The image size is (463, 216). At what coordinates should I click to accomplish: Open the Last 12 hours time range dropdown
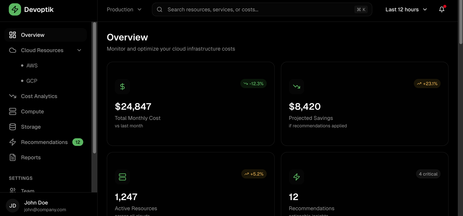pyautogui.click(x=406, y=10)
